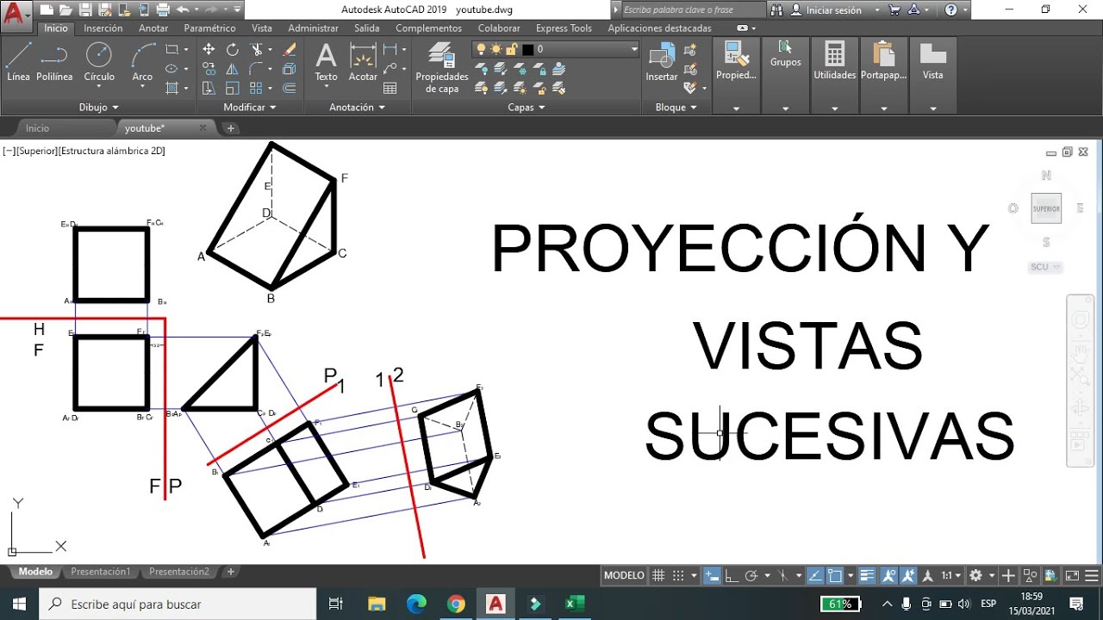Open the Utilidades panel button
The height and width of the screenshot is (620, 1103).
pyautogui.click(x=834, y=62)
